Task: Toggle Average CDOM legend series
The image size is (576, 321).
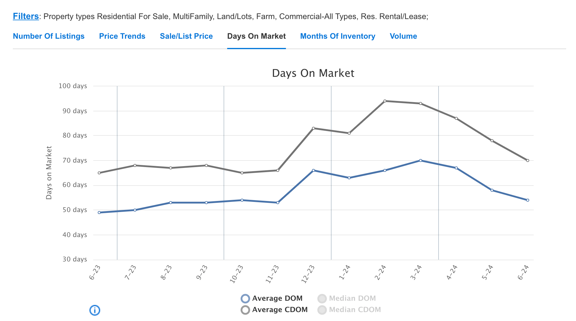Action: tap(274, 310)
